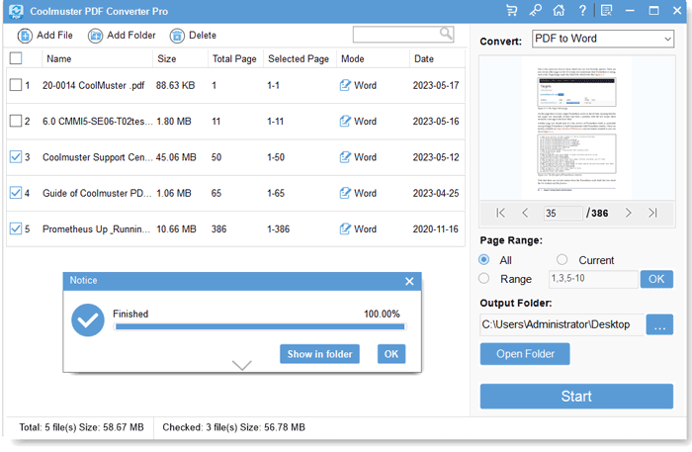Image resolution: width=692 pixels, height=452 pixels.
Task: Click the search magnifier icon
Action: (446, 33)
